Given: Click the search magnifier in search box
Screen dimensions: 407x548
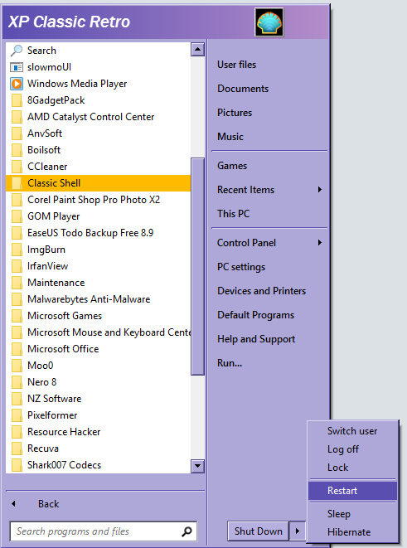Looking at the screenshot, I should (x=187, y=531).
